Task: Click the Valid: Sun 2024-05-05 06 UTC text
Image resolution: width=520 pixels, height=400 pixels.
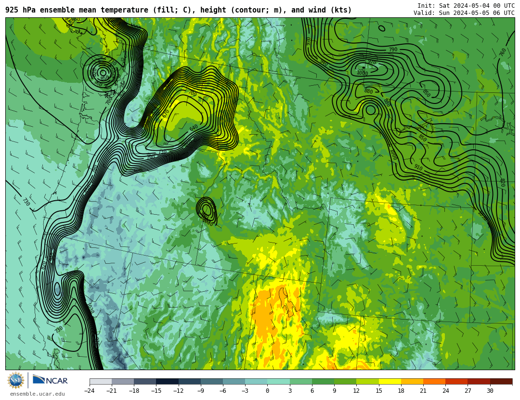Action: [x=464, y=13]
